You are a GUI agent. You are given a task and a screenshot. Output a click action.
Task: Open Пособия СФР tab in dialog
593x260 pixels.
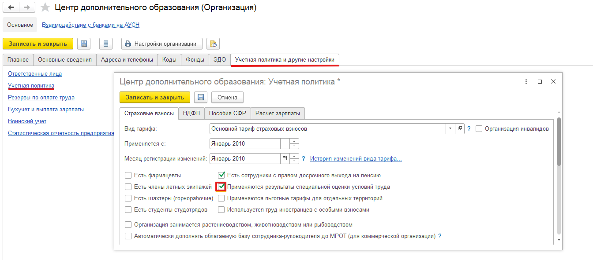228,113
